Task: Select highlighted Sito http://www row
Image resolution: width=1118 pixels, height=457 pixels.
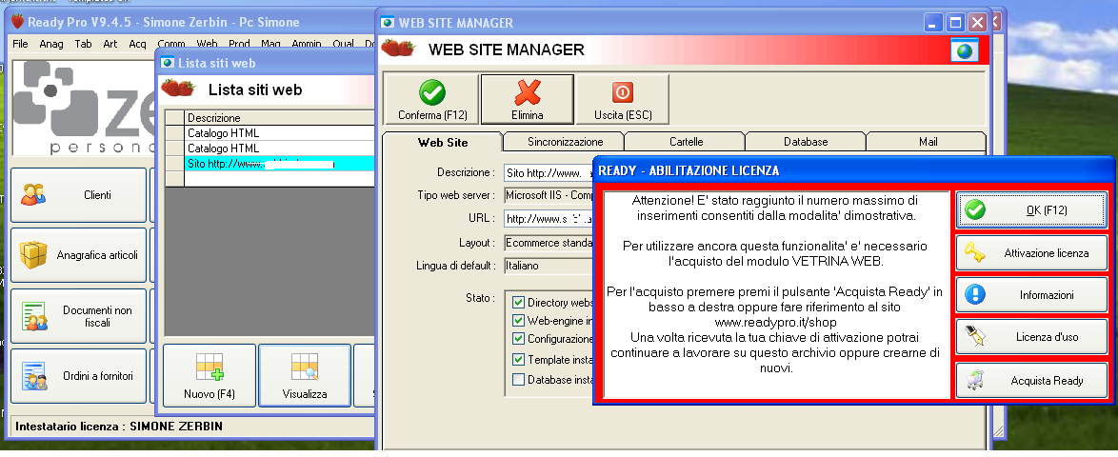Action: (x=279, y=164)
